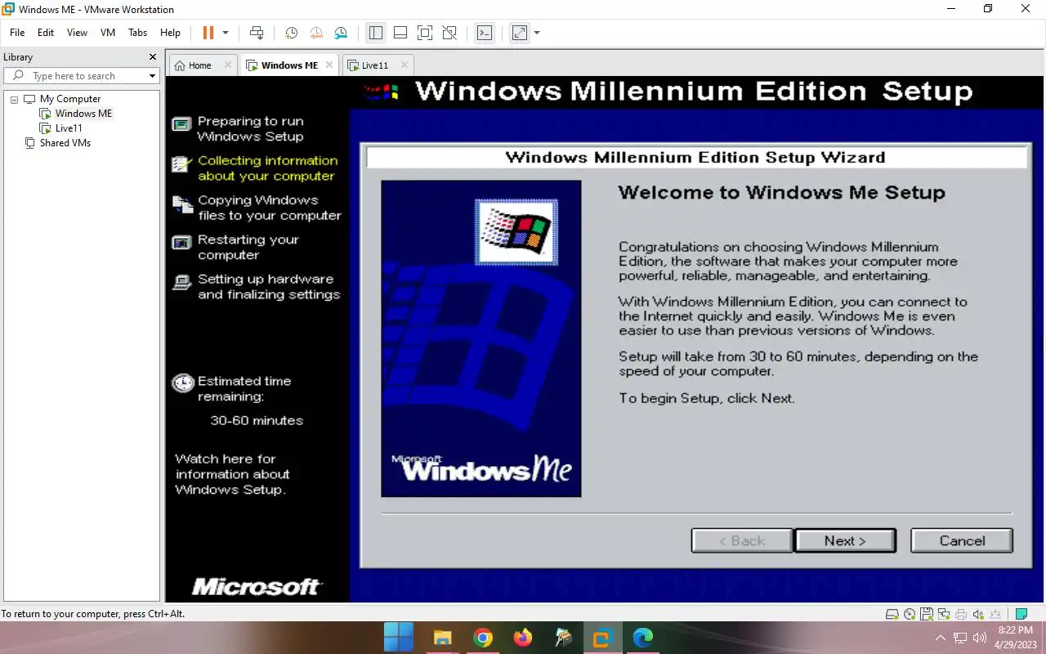1046x654 pixels.
Task: Open the Help menu
Action: [x=170, y=33]
